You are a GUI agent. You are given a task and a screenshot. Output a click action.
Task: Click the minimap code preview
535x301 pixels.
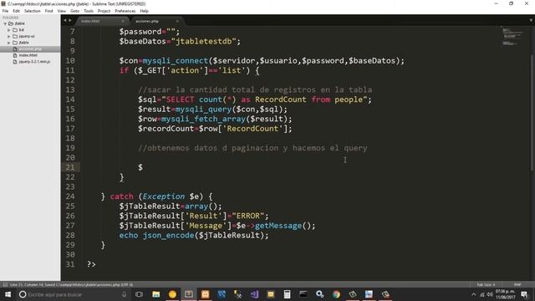[x=512, y=37]
